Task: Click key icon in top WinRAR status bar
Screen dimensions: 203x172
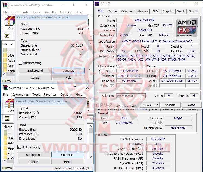Action: click(x=9, y=81)
